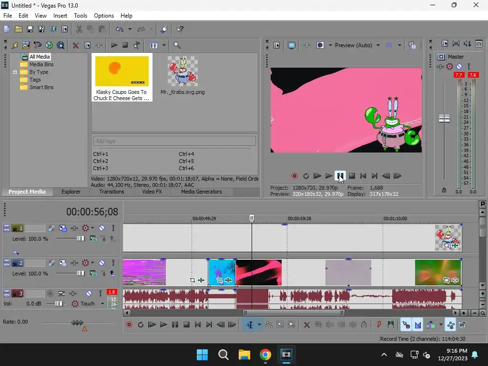Image resolution: width=488 pixels, height=366 pixels.
Task: Insert a marker with the red flag icon
Action: click(379, 325)
